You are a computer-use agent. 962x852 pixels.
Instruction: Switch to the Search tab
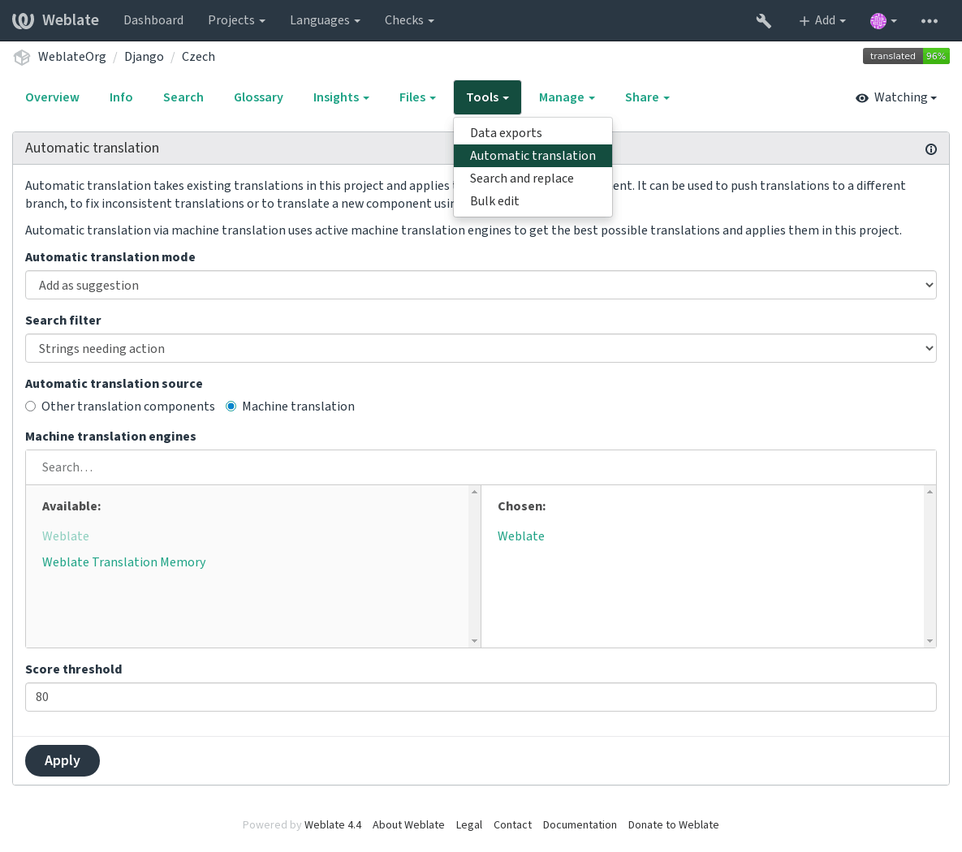pyautogui.click(x=183, y=97)
